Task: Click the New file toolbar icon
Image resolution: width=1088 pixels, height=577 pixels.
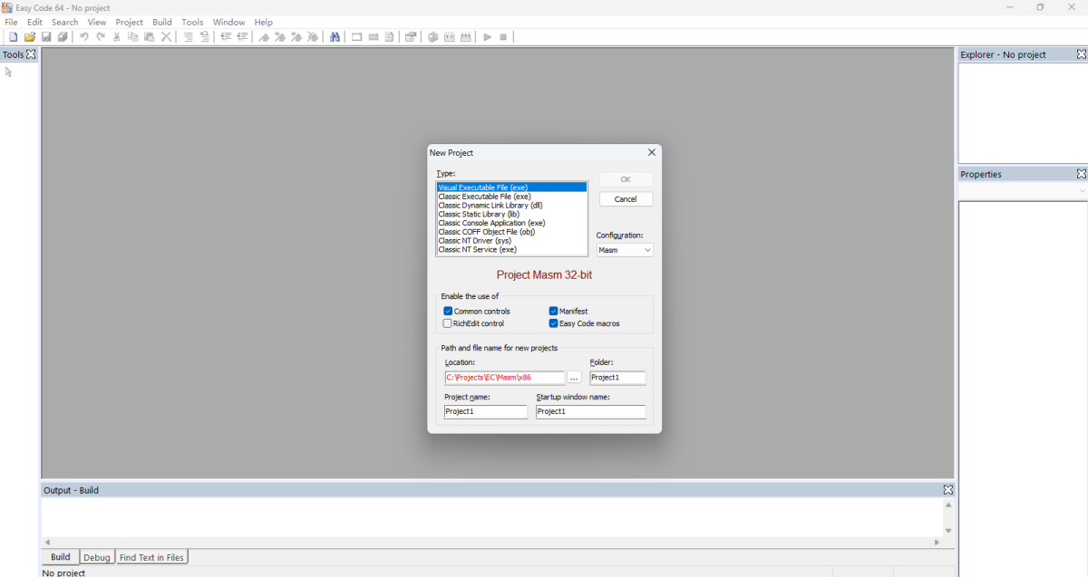Action: point(14,37)
